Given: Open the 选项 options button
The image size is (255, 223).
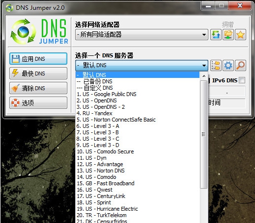Looking at the screenshot, I should click(38, 103).
